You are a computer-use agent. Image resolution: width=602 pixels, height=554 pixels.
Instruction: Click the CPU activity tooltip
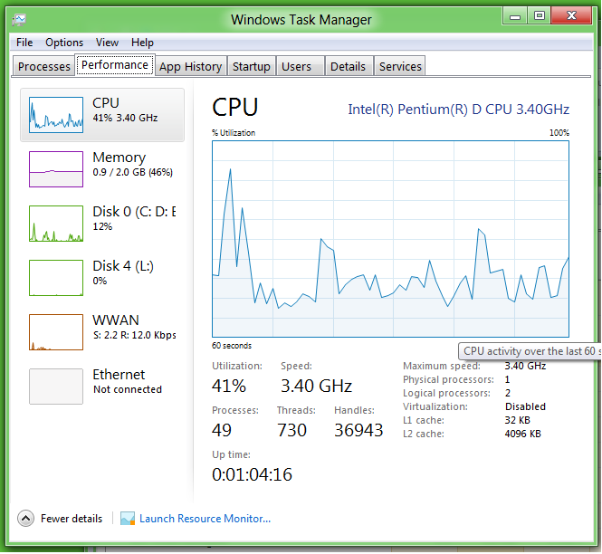pyautogui.click(x=530, y=351)
